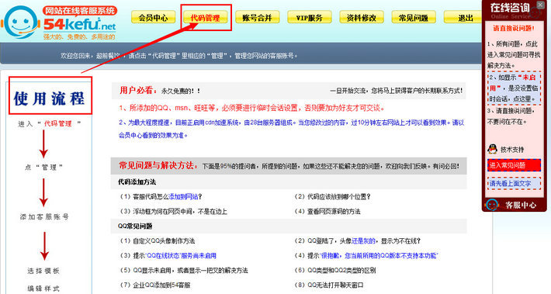Select the VIP服务 navigation button
The height and width of the screenshot is (294, 551).
click(x=309, y=17)
